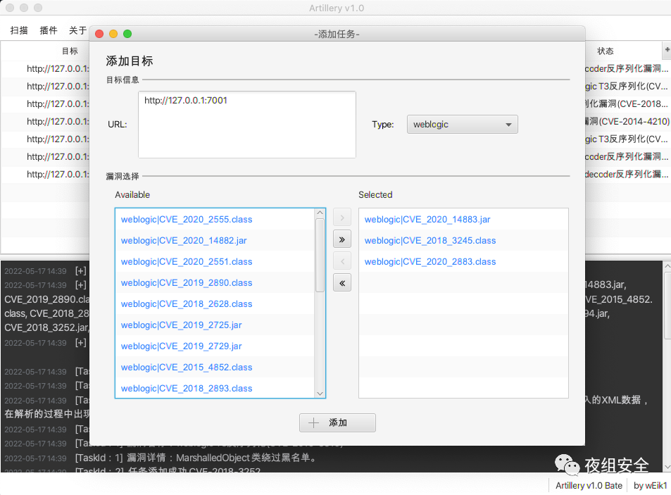Click log panel scrollbar up arrow
This screenshot has height=495, width=671.
pos(667,265)
